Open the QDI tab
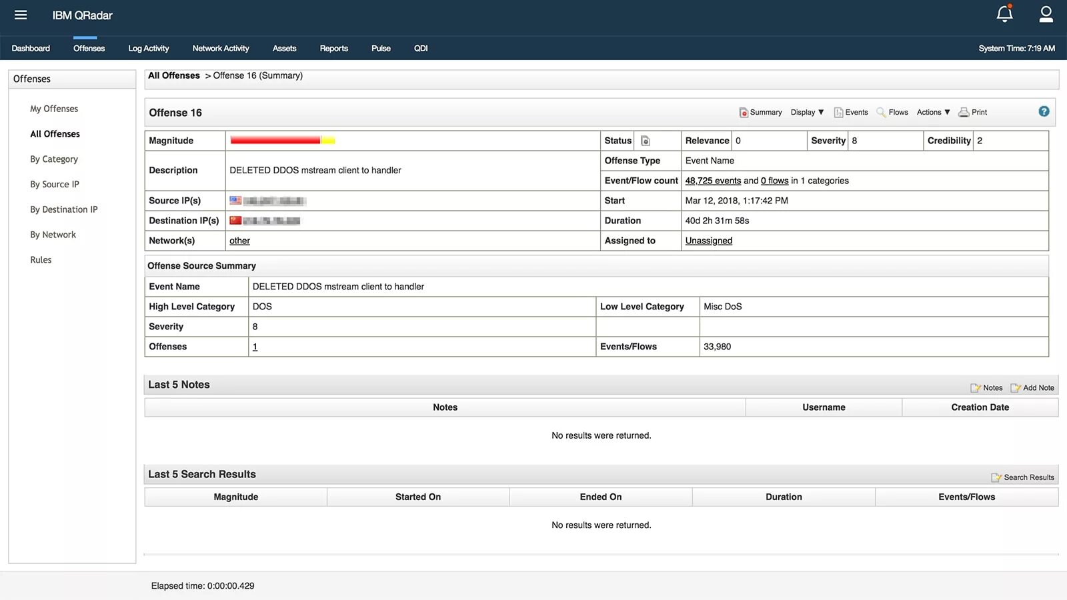1067x600 pixels. (421, 48)
